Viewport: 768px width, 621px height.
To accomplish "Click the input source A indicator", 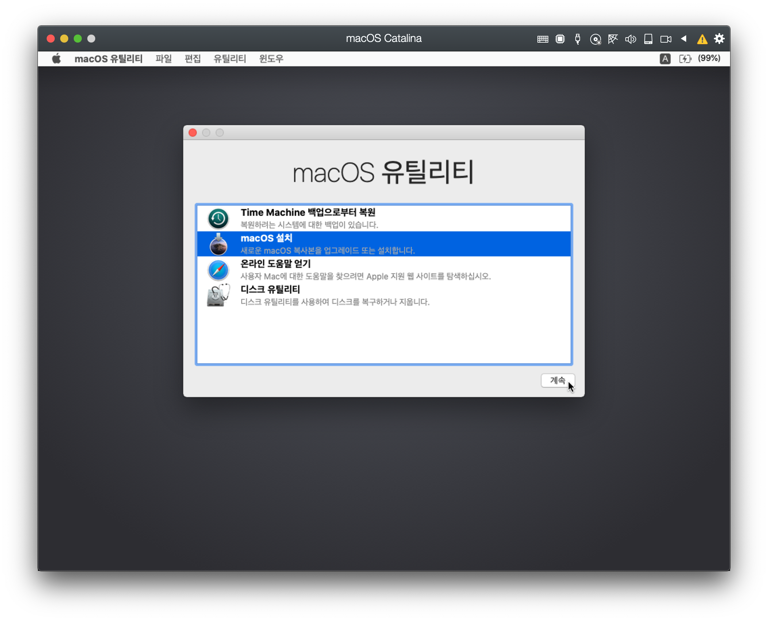I will click(665, 59).
